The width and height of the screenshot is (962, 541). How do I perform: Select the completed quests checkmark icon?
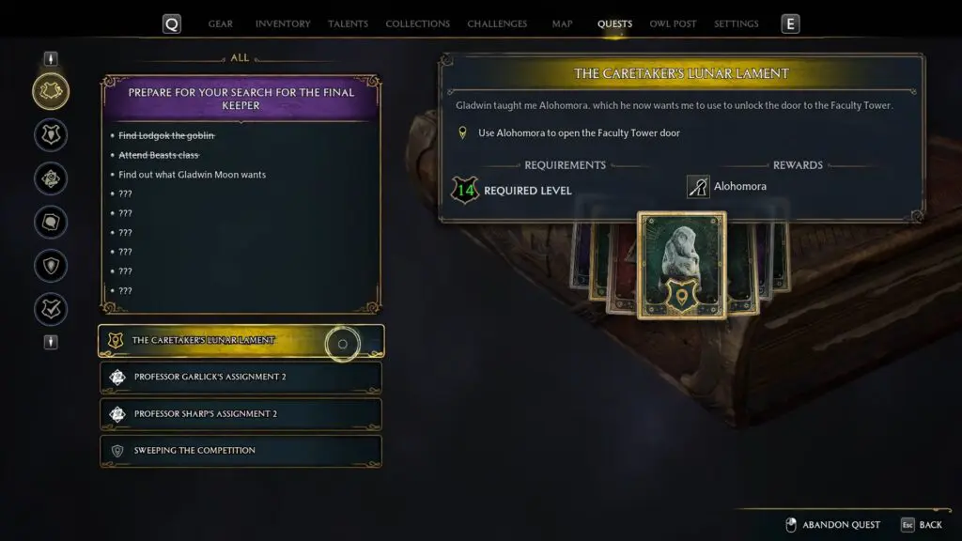click(x=51, y=309)
